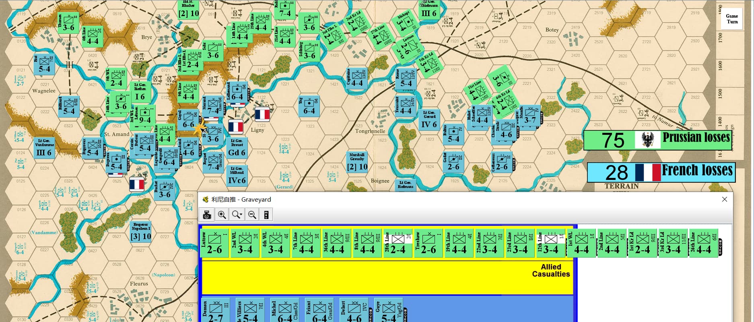Select the Sohr 3-6 Prussian cavalry counter
Viewport: 754px width, 322px height.
click(212, 51)
